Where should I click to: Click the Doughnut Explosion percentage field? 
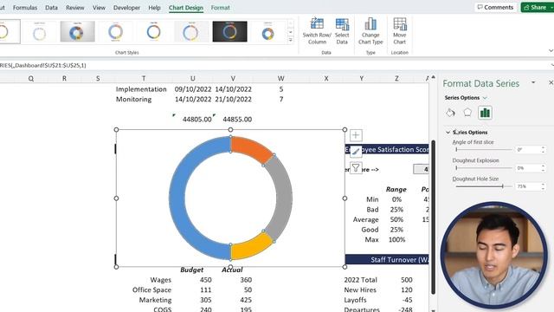tap(527, 168)
